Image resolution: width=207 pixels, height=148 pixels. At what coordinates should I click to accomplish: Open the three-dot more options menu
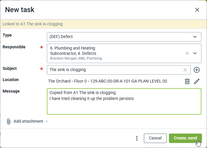click(x=137, y=138)
